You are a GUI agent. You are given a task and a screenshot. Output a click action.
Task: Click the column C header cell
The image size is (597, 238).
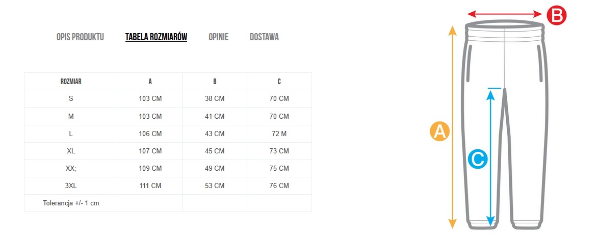click(279, 82)
